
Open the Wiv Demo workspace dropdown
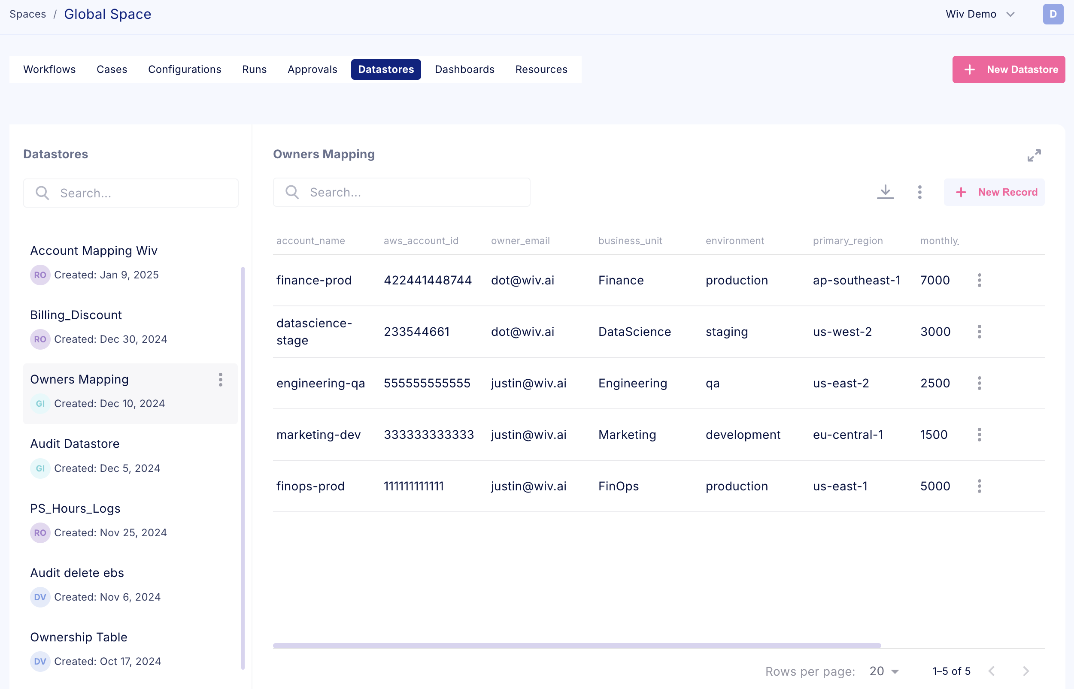[980, 14]
